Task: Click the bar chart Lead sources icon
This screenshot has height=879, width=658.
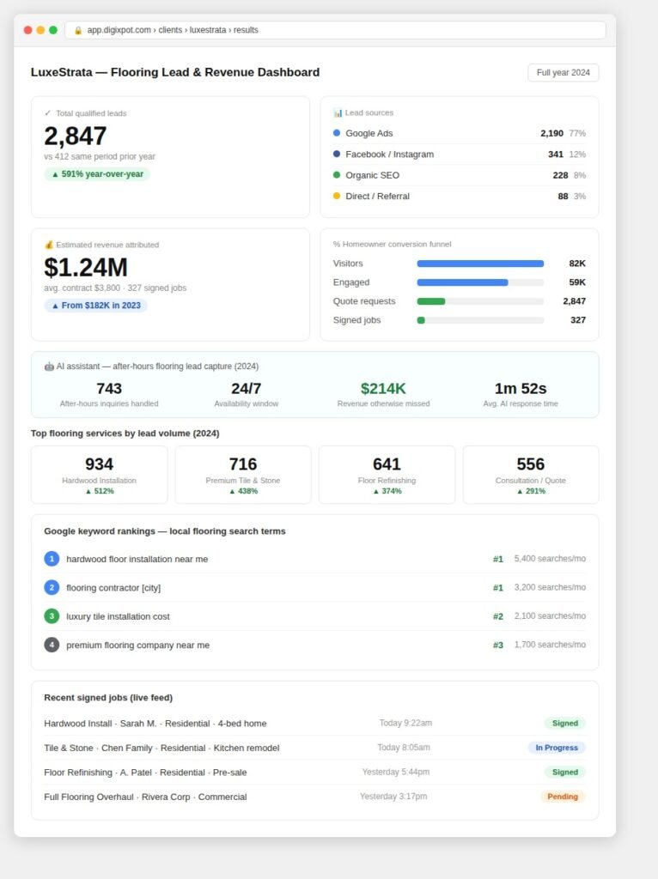Action: [x=338, y=112]
